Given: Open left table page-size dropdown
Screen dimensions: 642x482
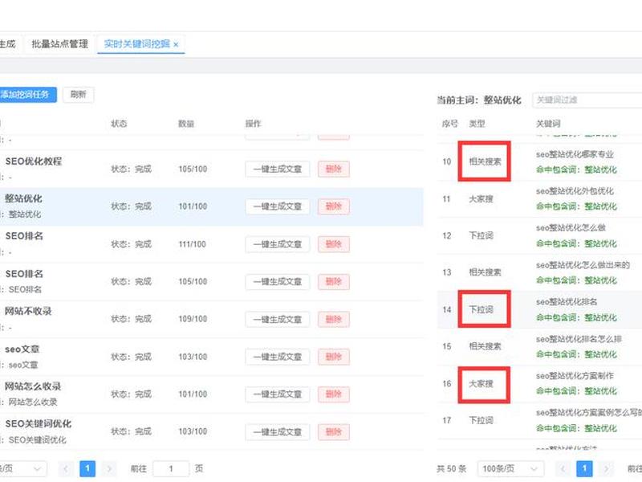Looking at the screenshot, I should [23, 469].
